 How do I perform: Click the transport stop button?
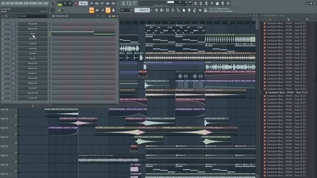pos(70,3)
